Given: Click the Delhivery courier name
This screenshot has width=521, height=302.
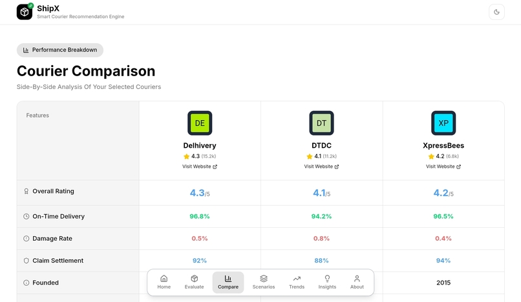Looking at the screenshot, I should point(200,146).
